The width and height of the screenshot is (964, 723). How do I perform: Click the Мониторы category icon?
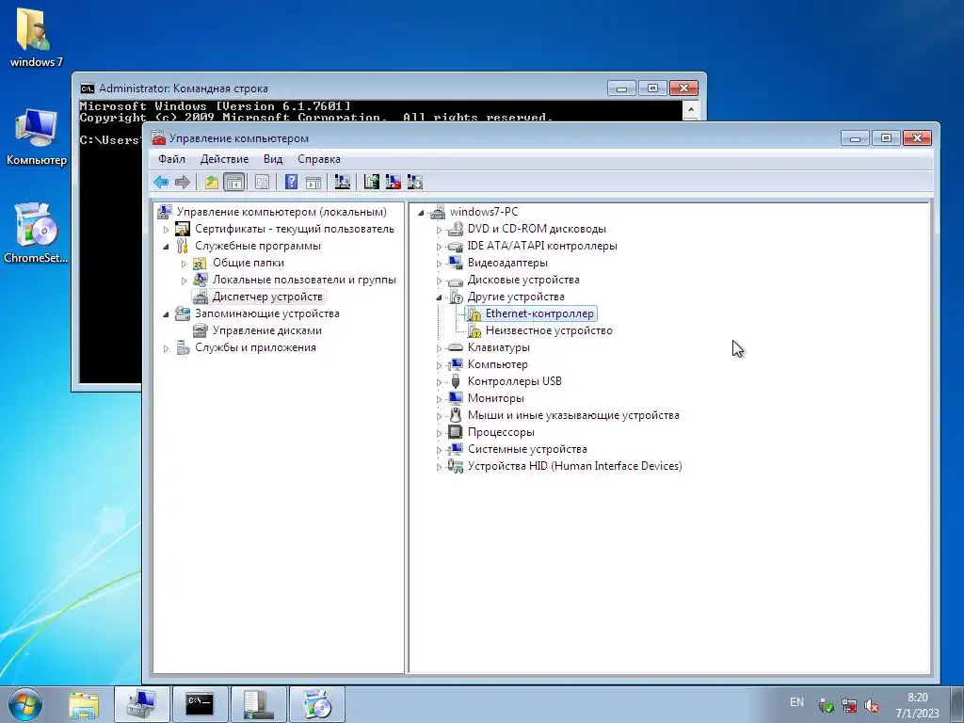coord(456,398)
